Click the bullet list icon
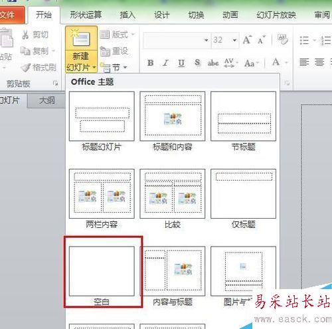This screenshot has width=332, height=329. point(304,41)
